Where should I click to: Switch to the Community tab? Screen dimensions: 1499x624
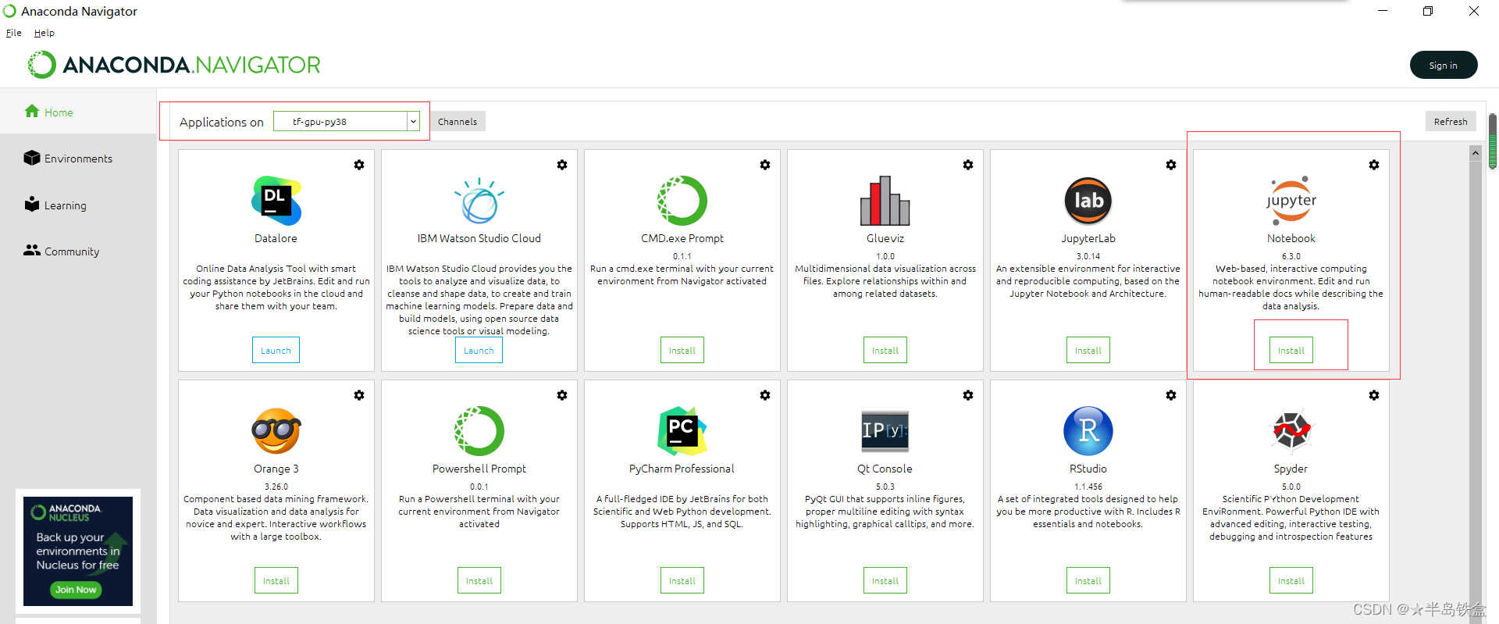78,251
